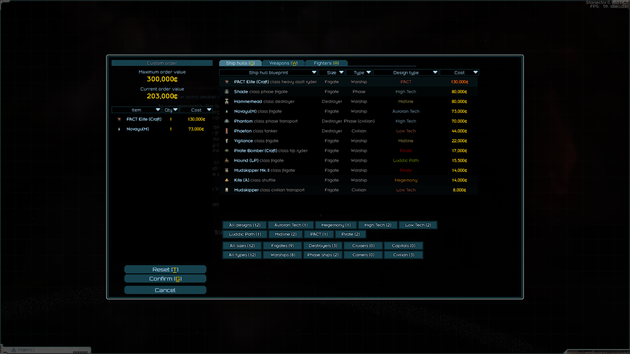
Task: Filter by Carriers (0)
Action: click(x=363, y=255)
